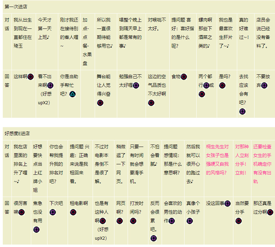
Task: Click the dialogue cell 唱整个晚上到隔天早上都是常有的事♪
Action: coord(131,42)
